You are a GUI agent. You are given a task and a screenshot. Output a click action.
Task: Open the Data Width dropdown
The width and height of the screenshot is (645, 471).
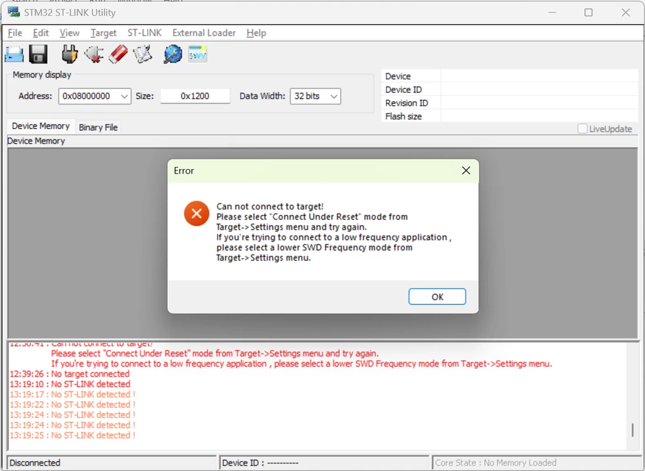(315, 96)
